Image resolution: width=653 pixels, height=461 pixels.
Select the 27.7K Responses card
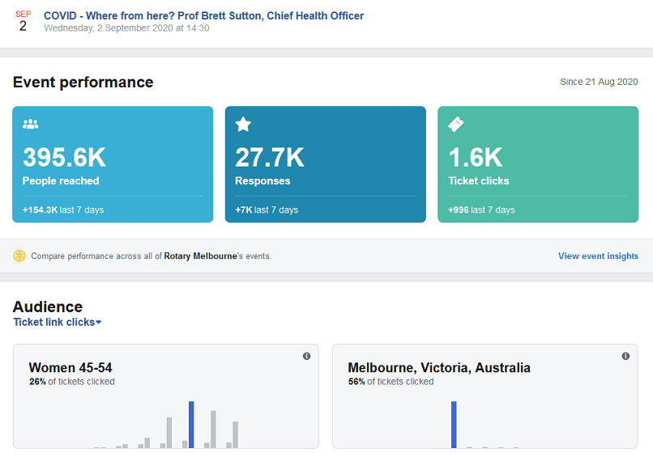coord(325,164)
